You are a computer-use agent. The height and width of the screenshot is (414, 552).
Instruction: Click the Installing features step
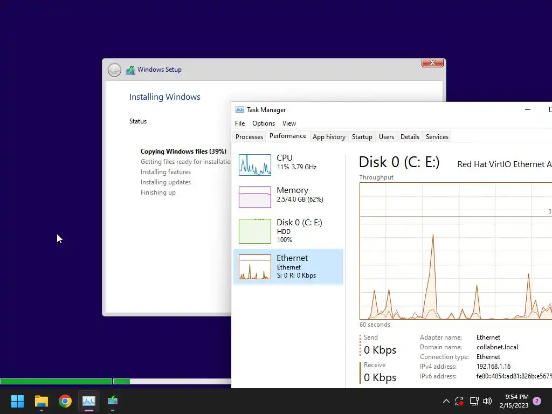[165, 172]
